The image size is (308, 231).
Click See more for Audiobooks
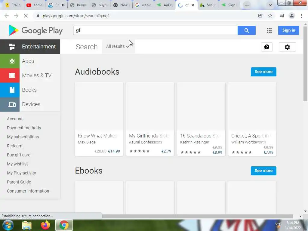click(x=263, y=72)
